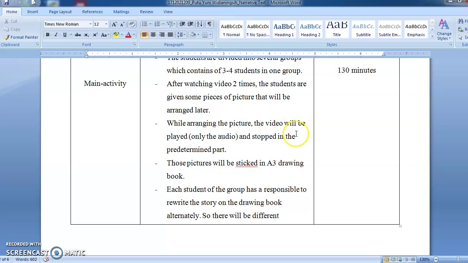The width and height of the screenshot is (468, 263).
Task: Click the 130% zoom level
Action: (x=424, y=259)
